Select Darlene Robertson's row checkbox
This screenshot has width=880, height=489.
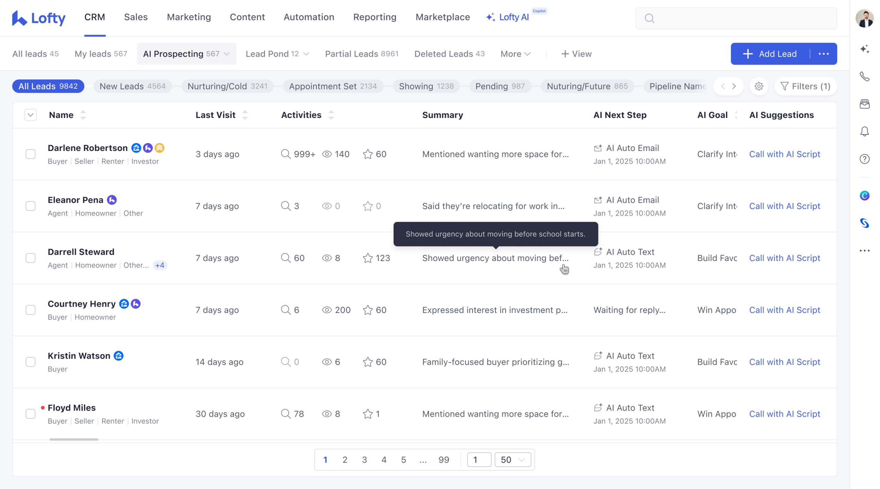click(31, 154)
